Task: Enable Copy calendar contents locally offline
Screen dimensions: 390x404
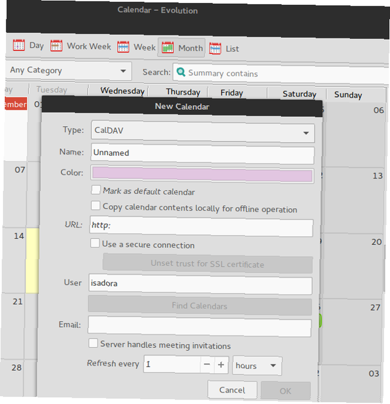Action: pos(96,206)
